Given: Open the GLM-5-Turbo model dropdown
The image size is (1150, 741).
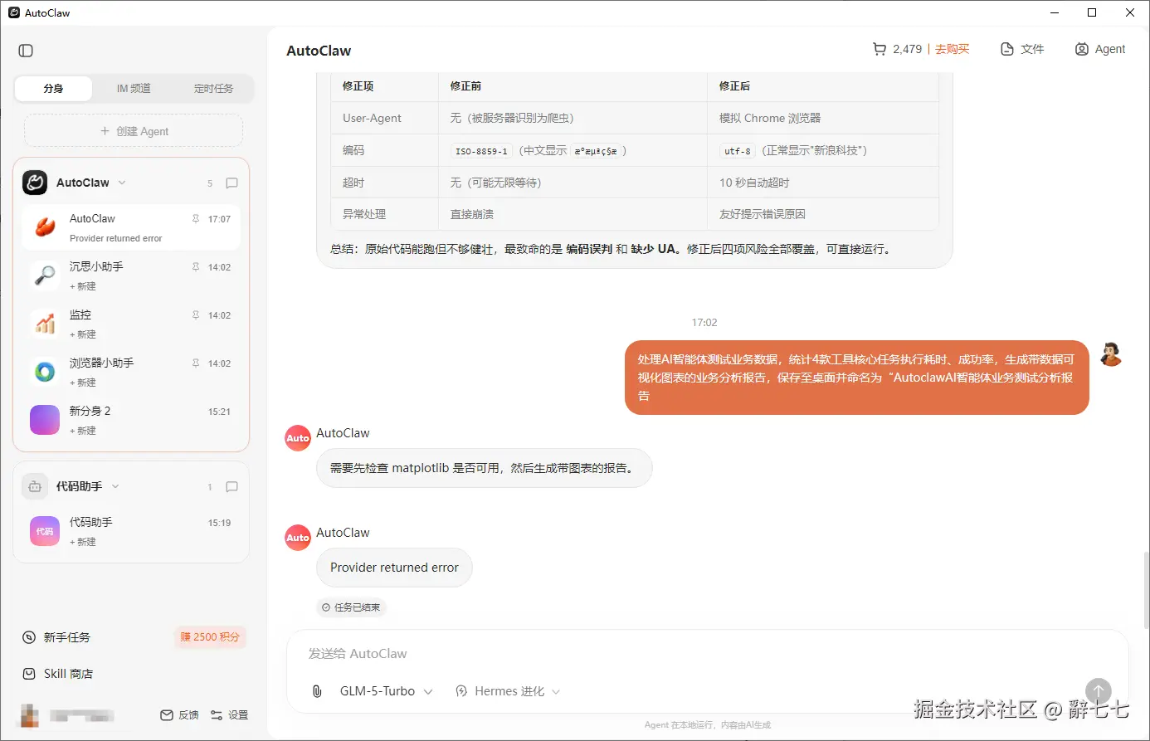Looking at the screenshot, I should point(386,691).
